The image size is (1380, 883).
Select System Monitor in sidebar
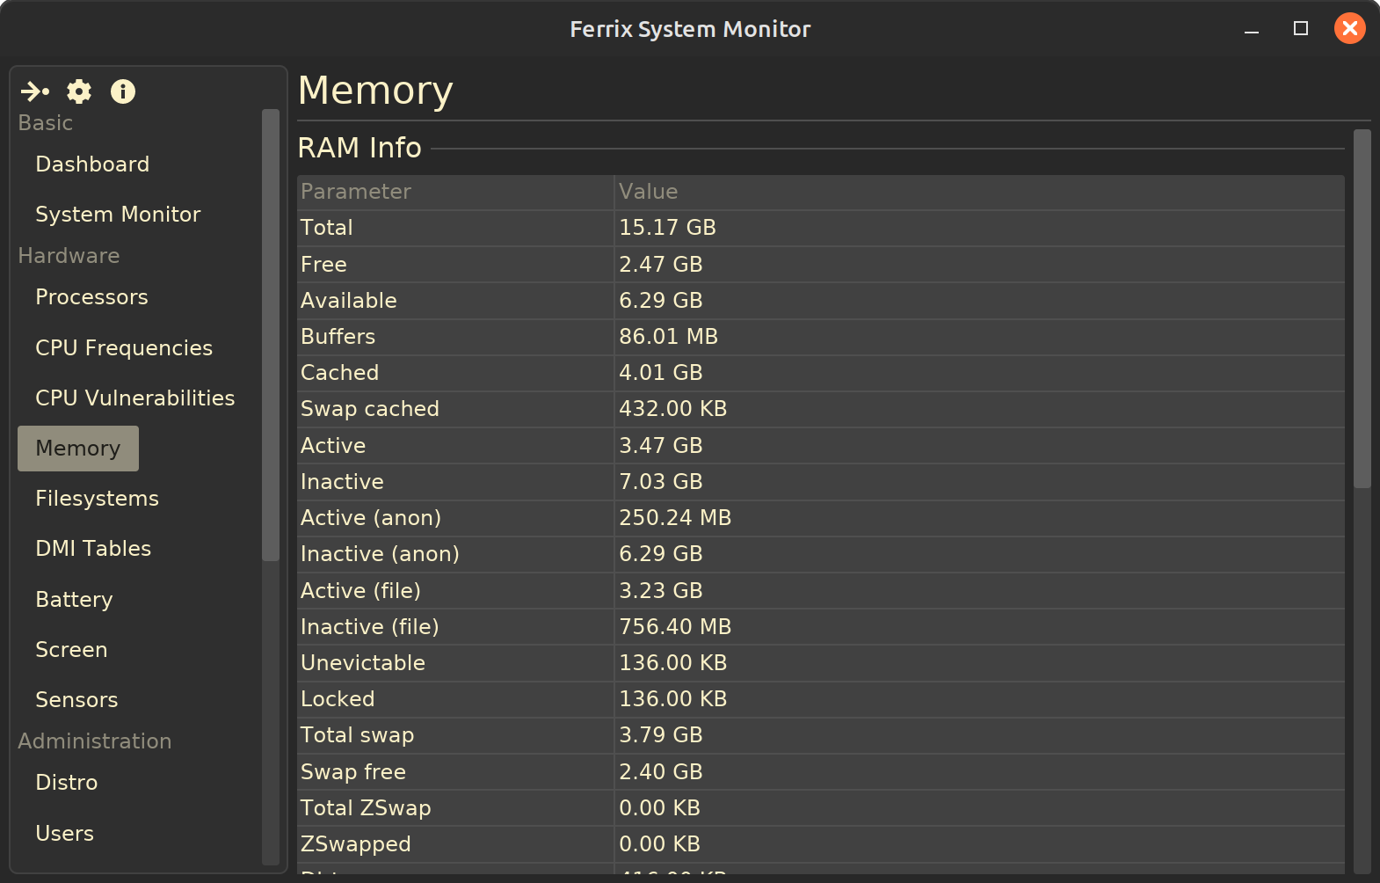118,215
